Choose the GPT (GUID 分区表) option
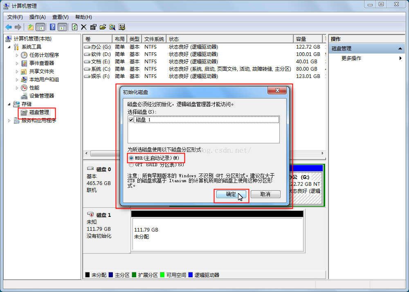409x292 pixels. [x=131, y=165]
